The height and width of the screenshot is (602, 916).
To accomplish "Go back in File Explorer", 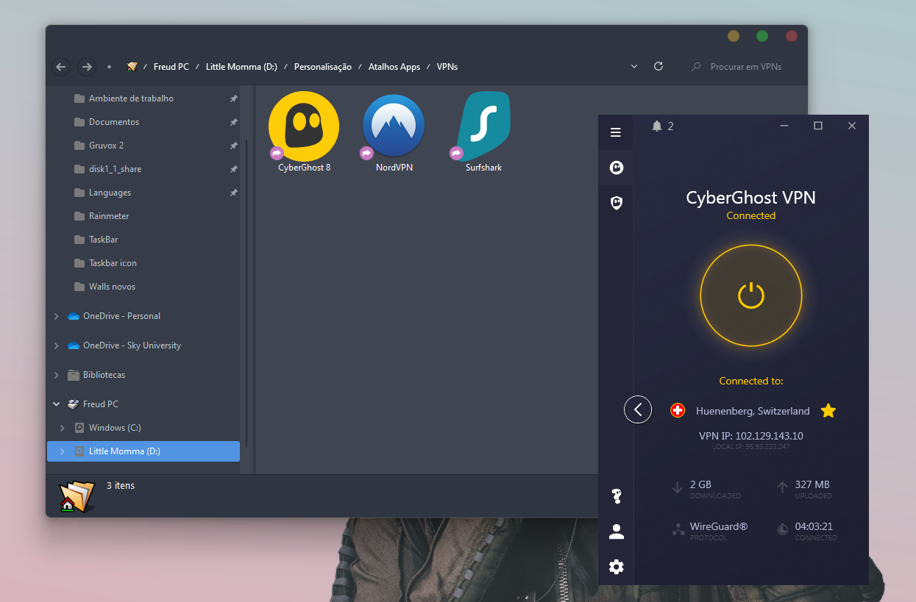I will [61, 67].
